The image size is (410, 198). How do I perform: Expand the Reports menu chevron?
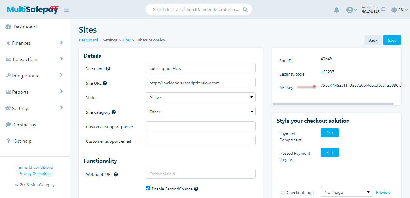click(61, 92)
